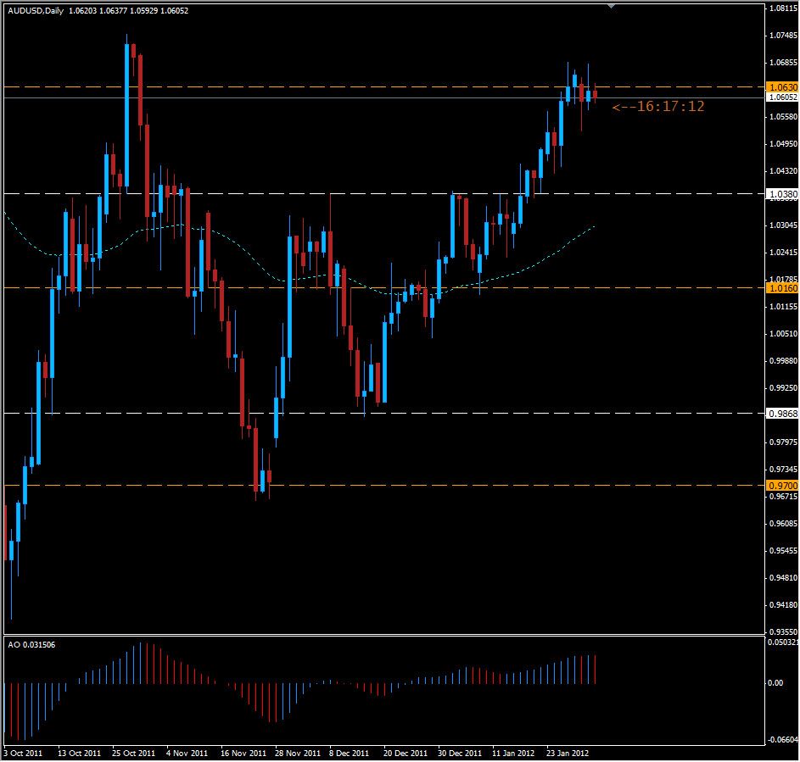
Task: Click the white 0.9868 price tag
Action: [x=780, y=413]
